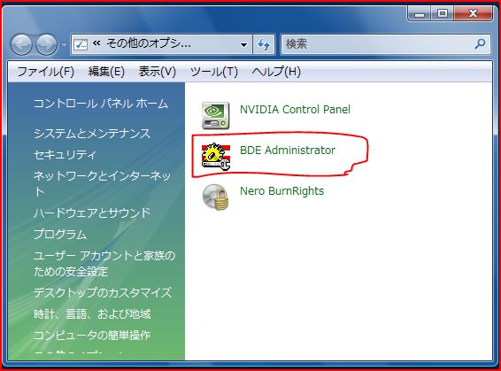Click the Back navigation arrow
The height and width of the screenshot is (371, 501).
pyautogui.click(x=21, y=45)
